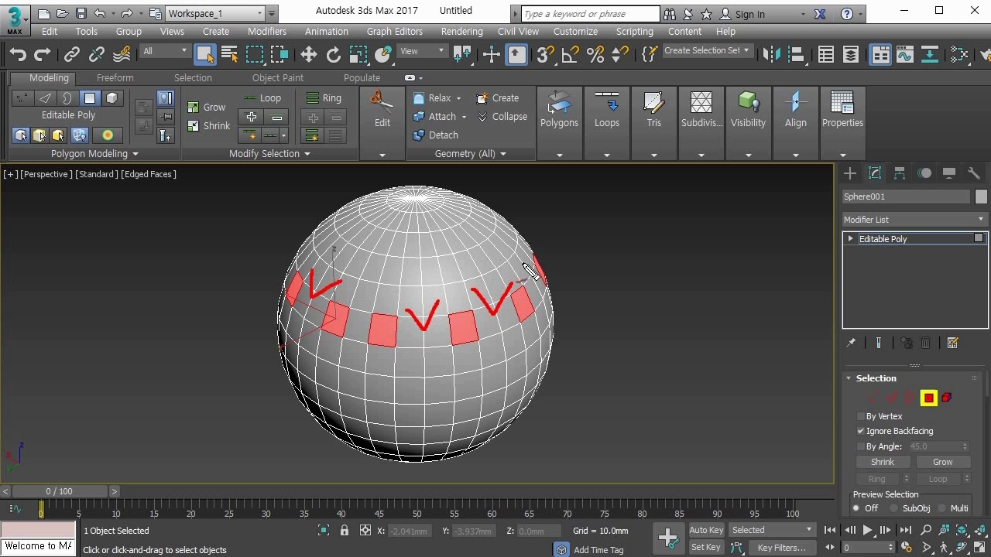
Task: Open the Modifier List dropdown
Action: tap(914, 220)
